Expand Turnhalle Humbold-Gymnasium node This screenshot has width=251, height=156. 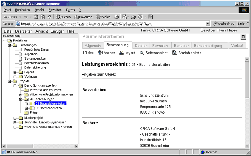click(15, 123)
